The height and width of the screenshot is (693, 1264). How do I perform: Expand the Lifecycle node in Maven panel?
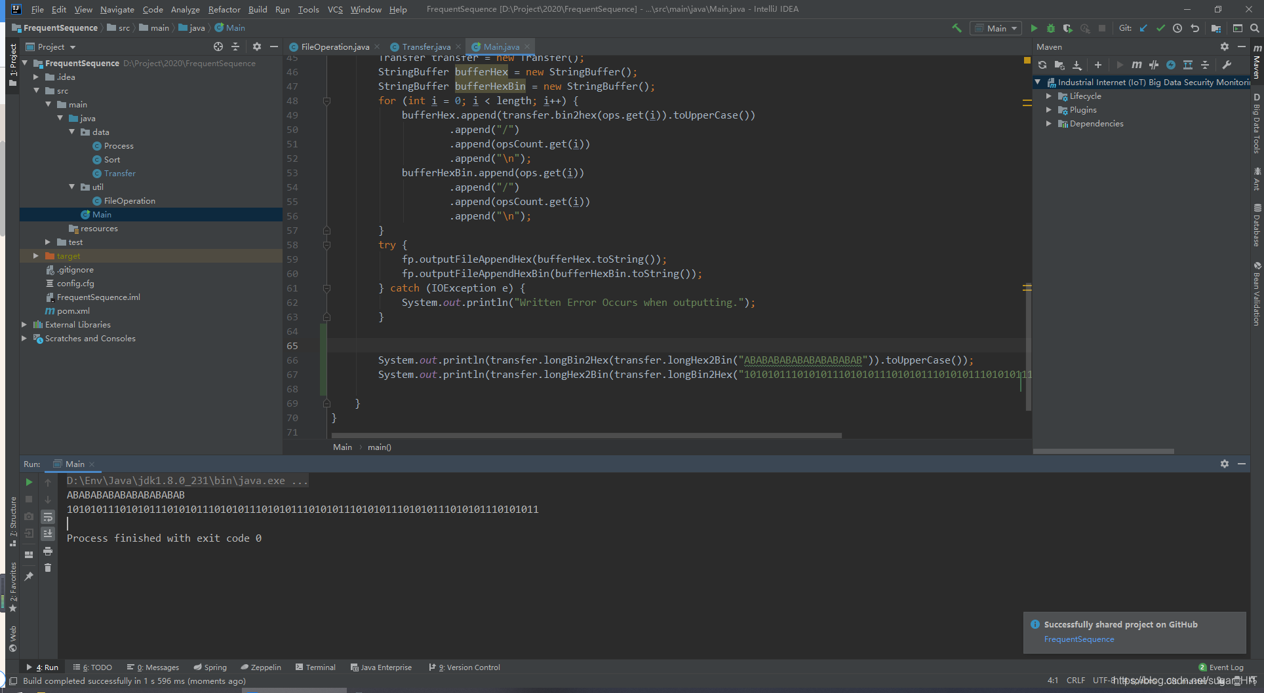pos(1050,96)
